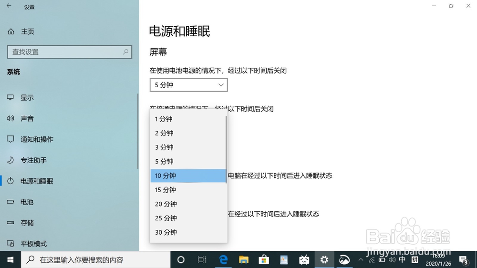Open 显示 display settings
Screen dimensions: 477x268
(21, 98)
